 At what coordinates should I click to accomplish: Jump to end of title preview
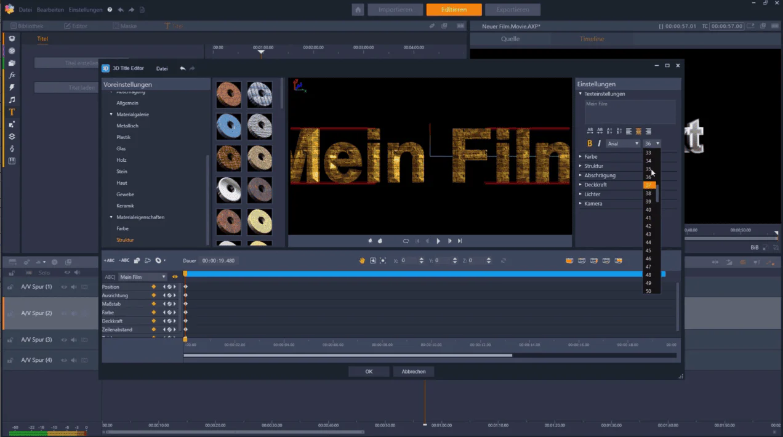point(460,241)
